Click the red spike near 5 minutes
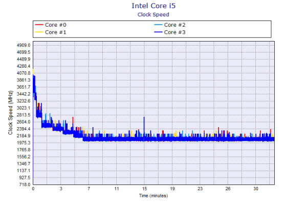Image resolution: width=307 pixels, height=205 pixels. click(x=73, y=121)
